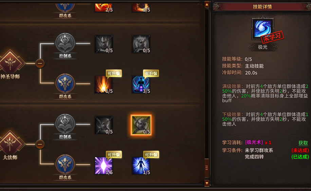Viewport: 311px width, 191px height.
Task: Click the first locked skill in 神圣导师's 控制系 row
Action: [104, 44]
